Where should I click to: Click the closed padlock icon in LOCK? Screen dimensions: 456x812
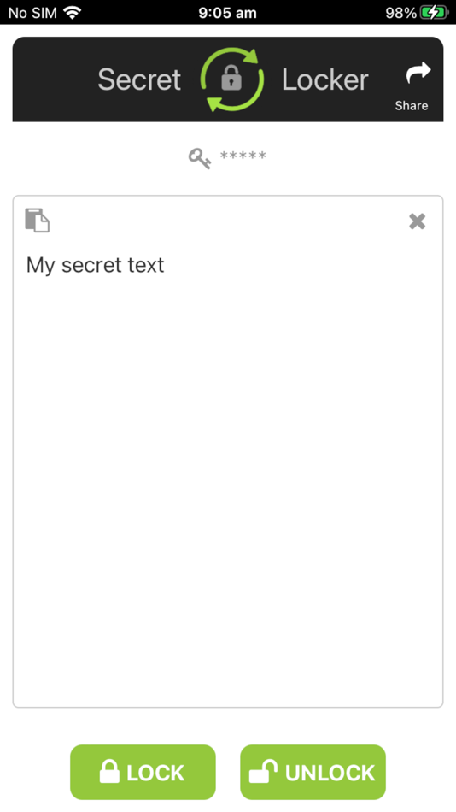pyautogui.click(x=109, y=771)
